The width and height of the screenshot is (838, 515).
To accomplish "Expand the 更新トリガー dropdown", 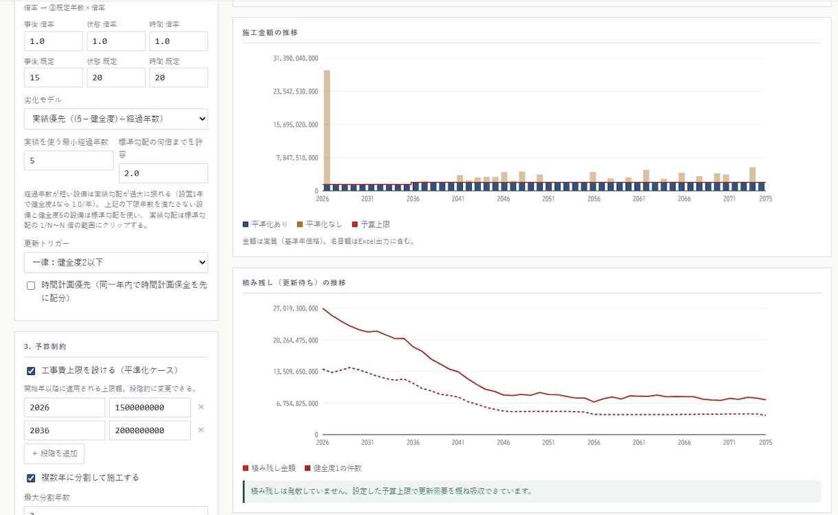I will [116, 262].
